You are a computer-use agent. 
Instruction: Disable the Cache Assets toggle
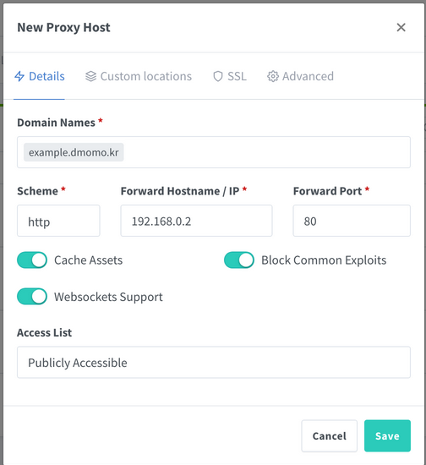[32, 260]
